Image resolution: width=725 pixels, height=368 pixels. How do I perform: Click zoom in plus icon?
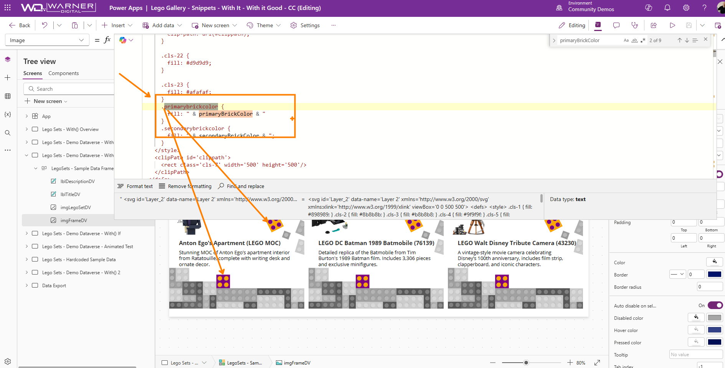tap(570, 363)
